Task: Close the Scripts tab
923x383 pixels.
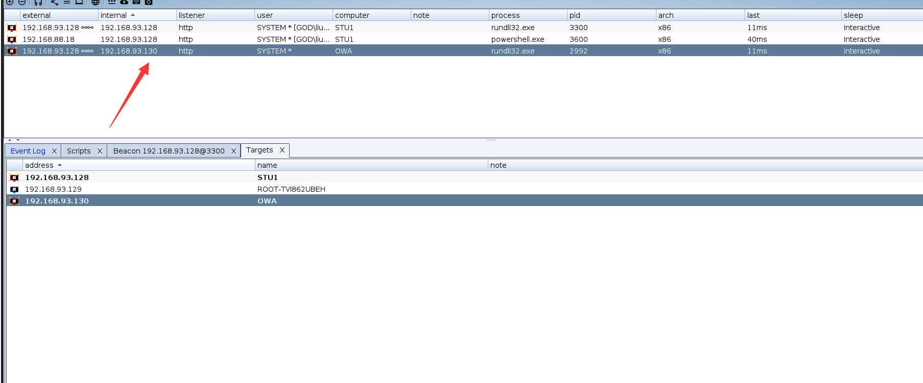Action: [100, 151]
